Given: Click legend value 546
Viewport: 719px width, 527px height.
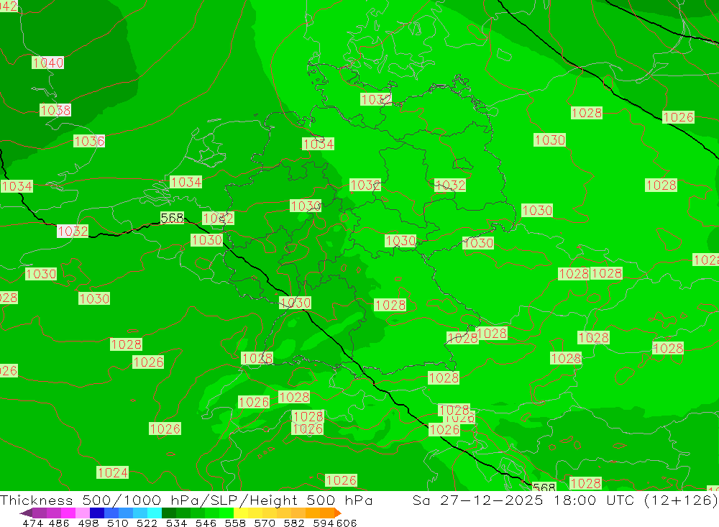Looking at the screenshot, I should (x=206, y=523).
